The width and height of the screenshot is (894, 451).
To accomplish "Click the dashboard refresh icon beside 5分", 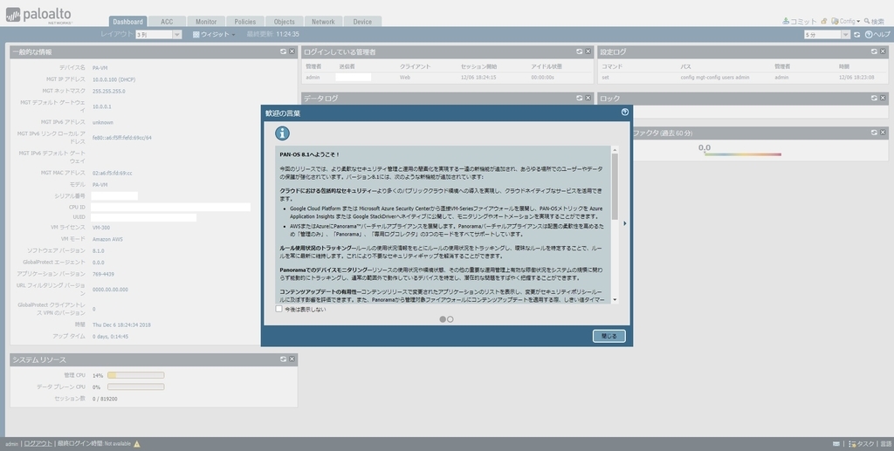I will 857,35.
